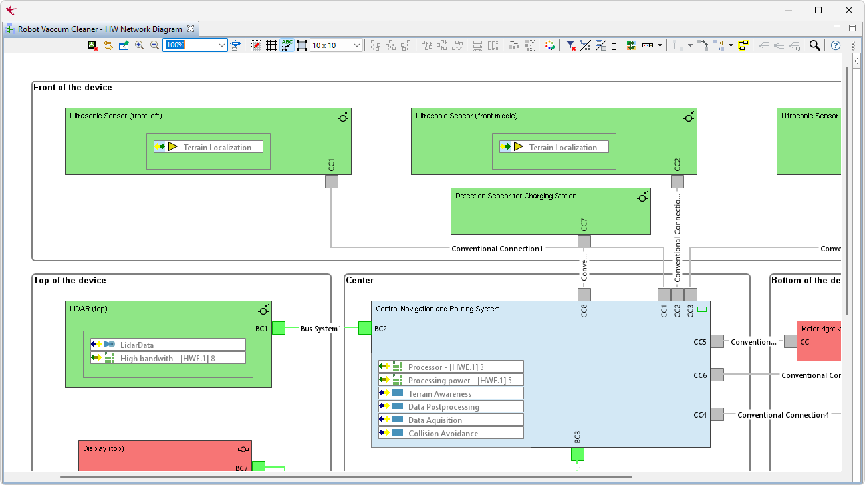Click the fit-to-window toolbar icon

pos(235,45)
